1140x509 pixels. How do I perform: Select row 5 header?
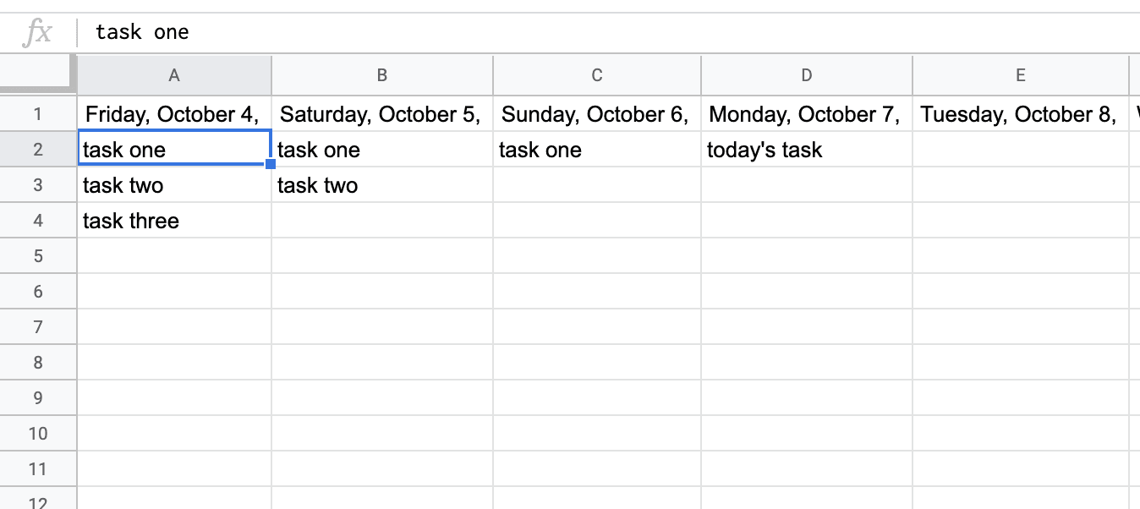click(x=38, y=256)
